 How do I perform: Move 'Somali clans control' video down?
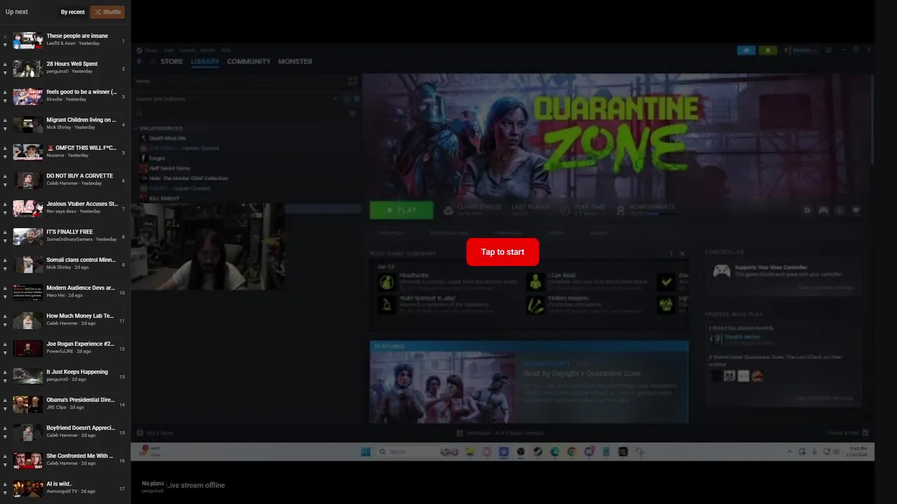click(x=5, y=268)
